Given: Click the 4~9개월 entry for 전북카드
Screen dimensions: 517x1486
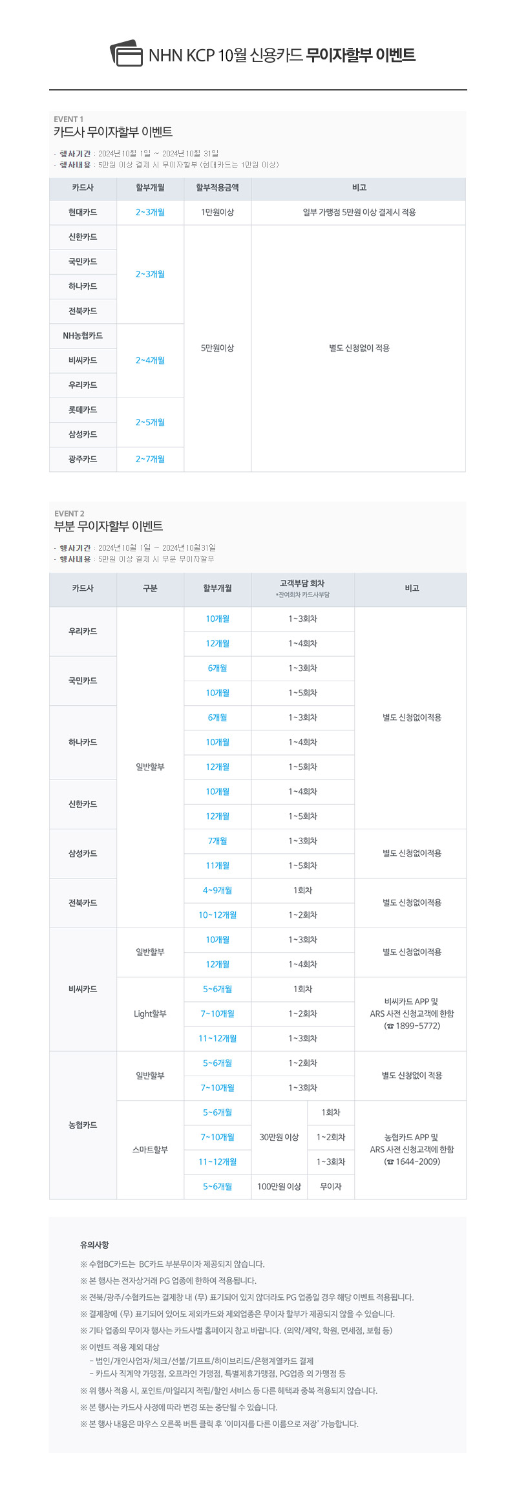Looking at the screenshot, I should [217, 890].
